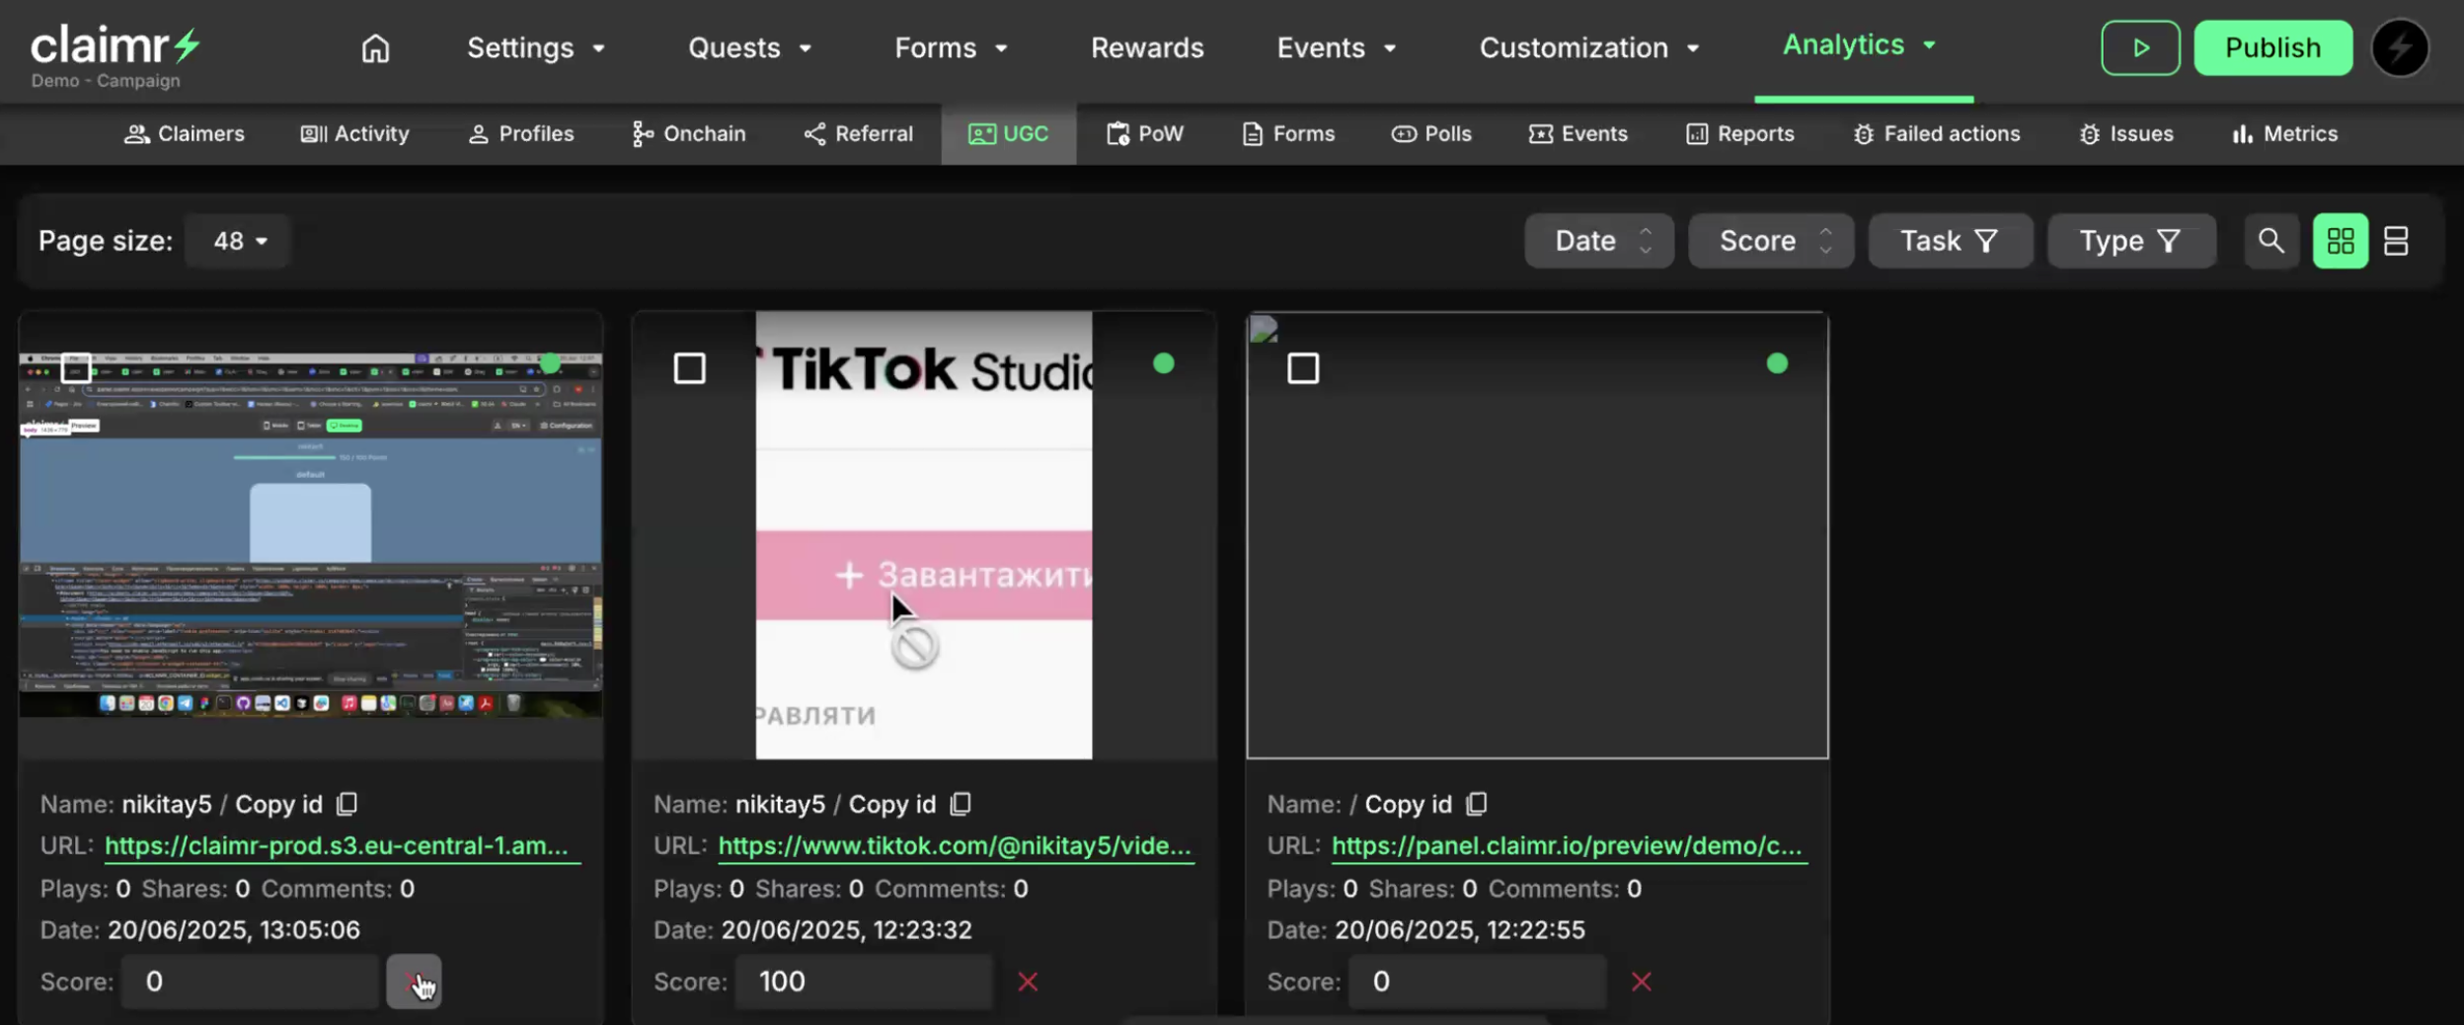Open the search magnifier icon
2464x1025 pixels.
pyautogui.click(x=2271, y=241)
